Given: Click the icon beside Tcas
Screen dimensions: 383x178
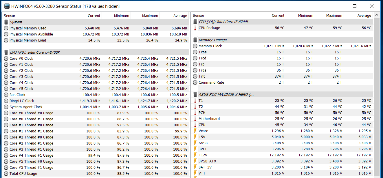Looking at the screenshot, I should point(195,52).
